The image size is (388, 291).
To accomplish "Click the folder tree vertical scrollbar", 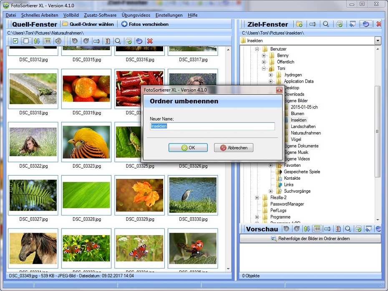I will pos(378,131).
